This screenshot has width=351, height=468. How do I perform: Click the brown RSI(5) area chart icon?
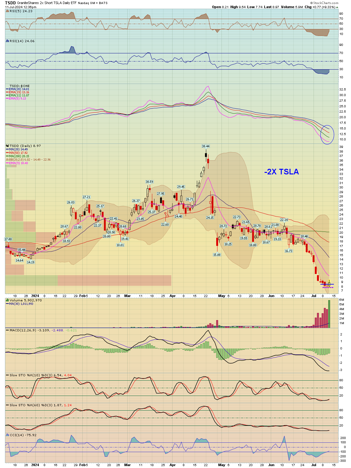tap(7, 11)
